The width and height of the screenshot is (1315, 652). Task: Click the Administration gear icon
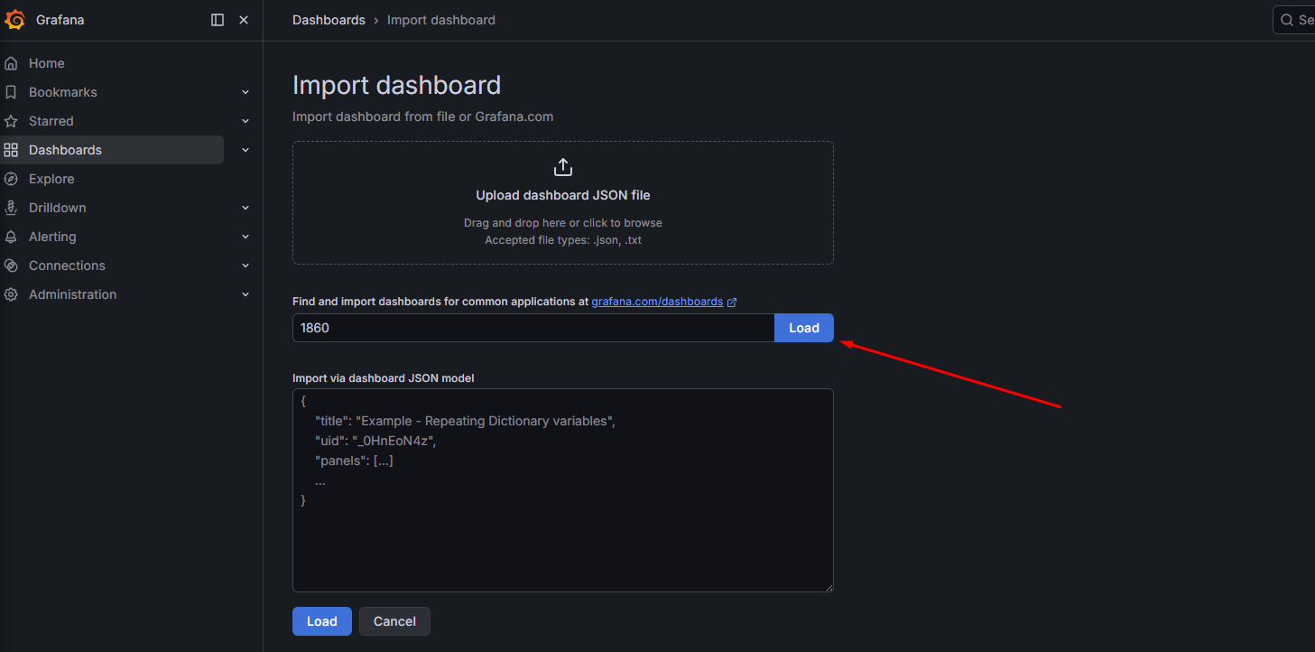(x=11, y=294)
